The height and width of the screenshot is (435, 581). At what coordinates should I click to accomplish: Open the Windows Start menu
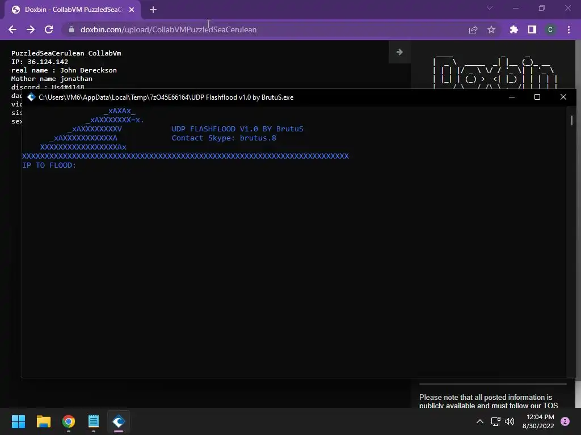point(18,421)
